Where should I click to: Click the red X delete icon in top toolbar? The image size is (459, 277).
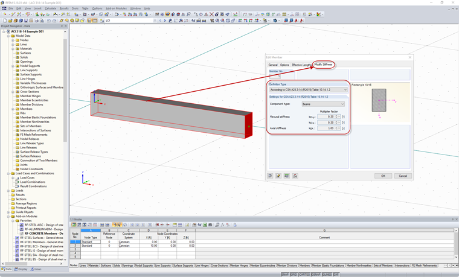(x=211, y=14)
